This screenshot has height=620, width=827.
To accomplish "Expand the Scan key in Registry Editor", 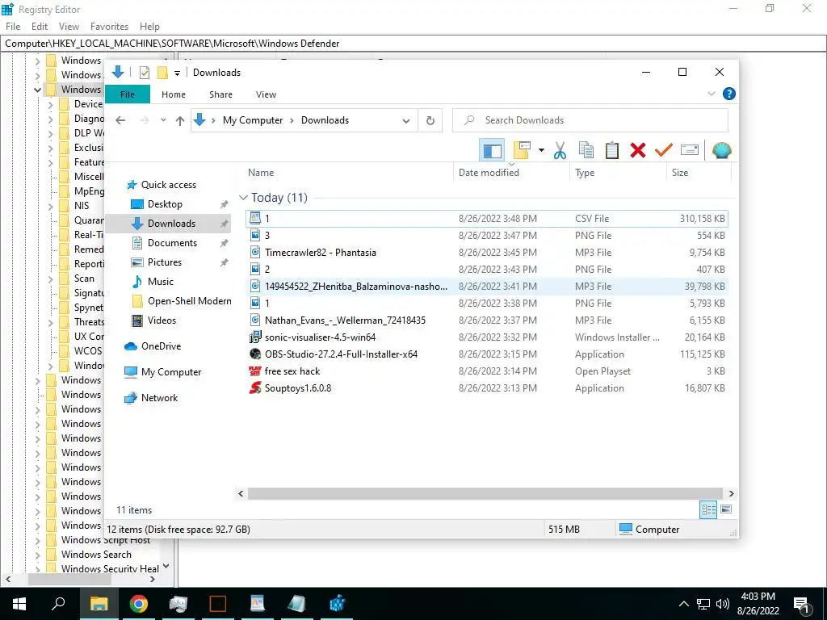I will point(51,279).
